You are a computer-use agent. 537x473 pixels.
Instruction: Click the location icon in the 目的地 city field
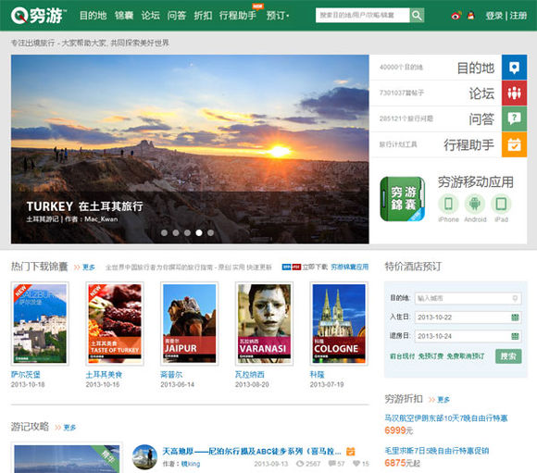tap(515, 298)
